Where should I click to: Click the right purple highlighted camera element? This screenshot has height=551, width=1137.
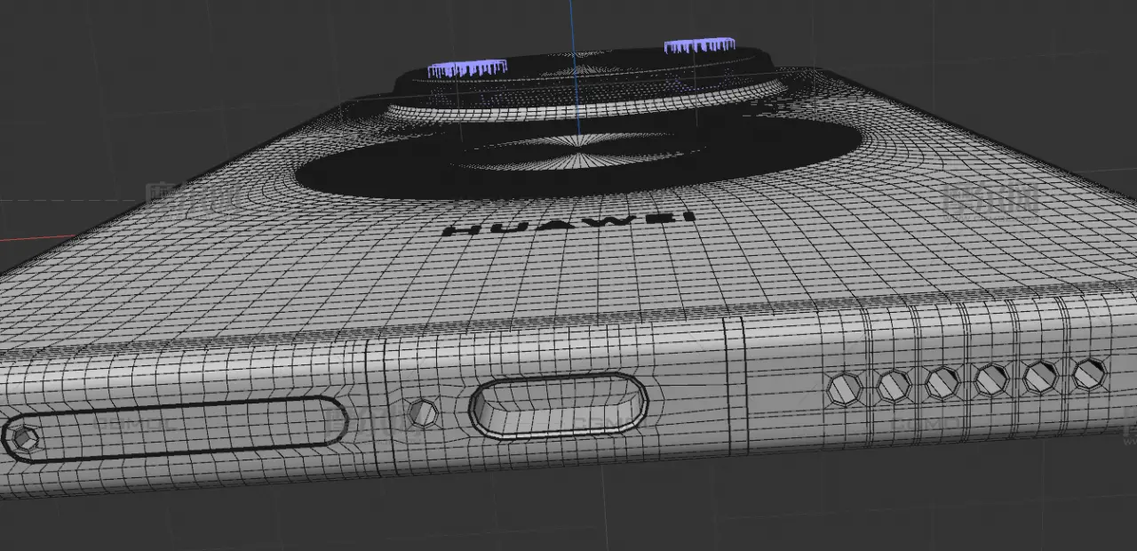(699, 44)
